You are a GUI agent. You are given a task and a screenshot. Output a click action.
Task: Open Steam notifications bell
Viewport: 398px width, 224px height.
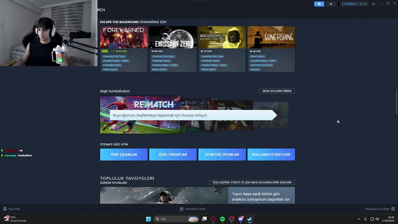tap(331, 4)
